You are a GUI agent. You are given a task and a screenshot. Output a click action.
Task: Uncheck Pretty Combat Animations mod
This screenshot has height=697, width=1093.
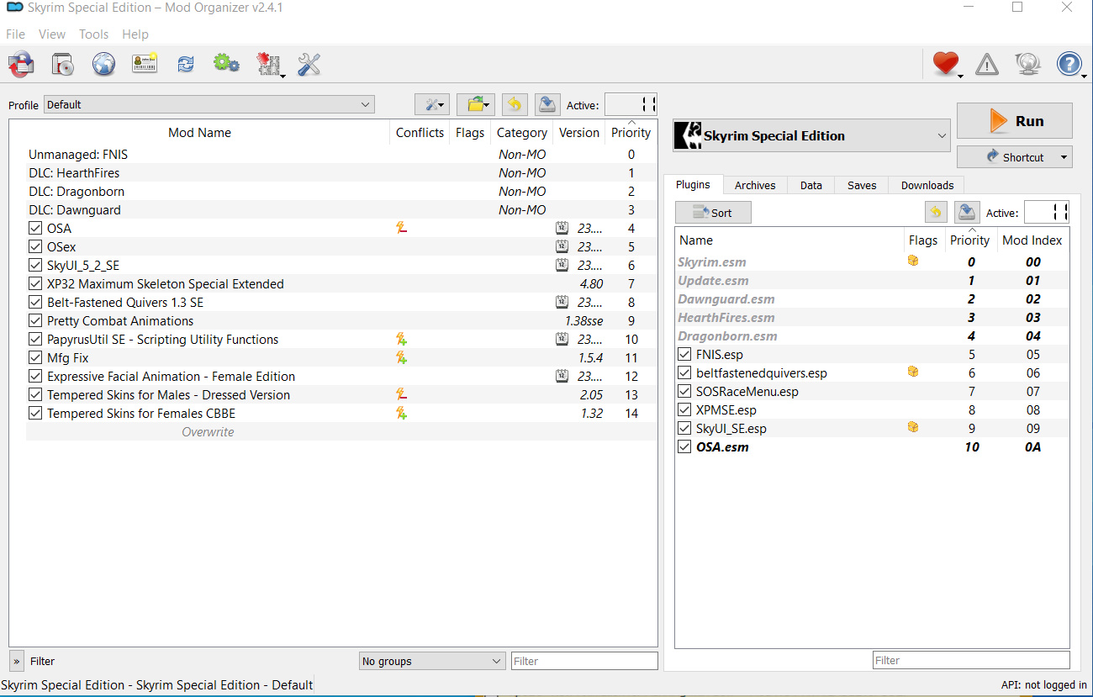point(35,320)
